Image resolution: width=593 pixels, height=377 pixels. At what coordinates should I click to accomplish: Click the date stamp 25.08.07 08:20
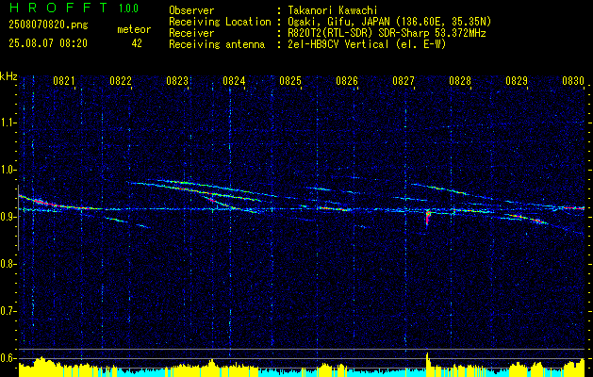pos(48,43)
